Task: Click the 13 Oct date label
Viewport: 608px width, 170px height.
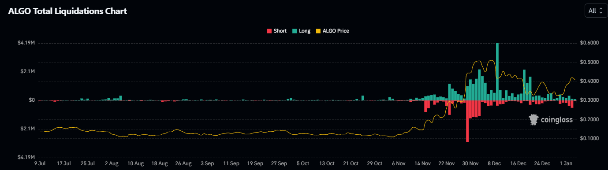Action: click(x=327, y=163)
